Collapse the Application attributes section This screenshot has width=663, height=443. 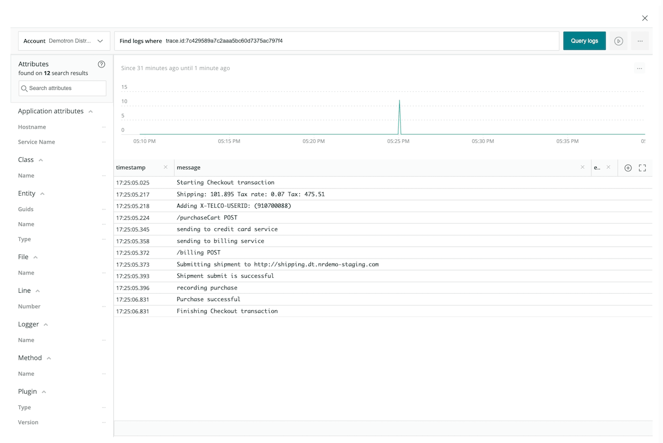pos(91,112)
